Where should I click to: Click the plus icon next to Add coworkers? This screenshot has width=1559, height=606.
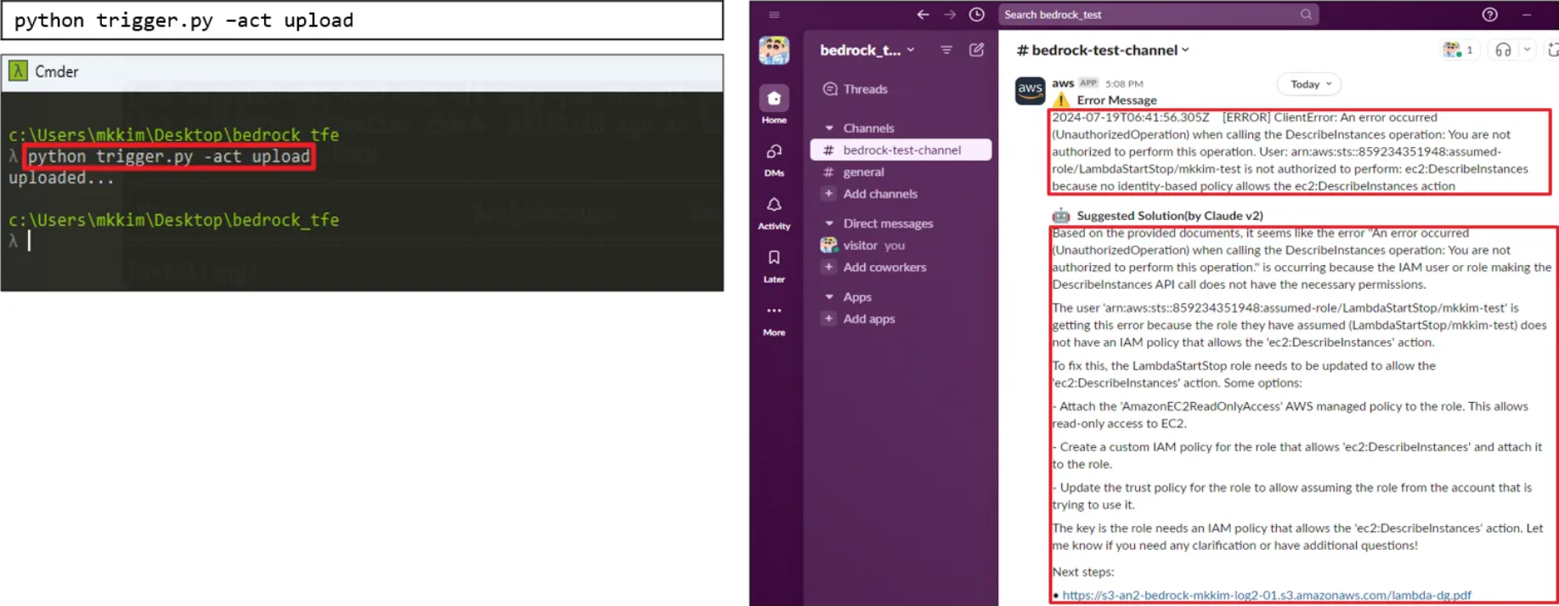pos(828,267)
